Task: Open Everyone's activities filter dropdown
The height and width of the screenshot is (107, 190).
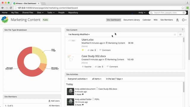Action: point(77,79)
